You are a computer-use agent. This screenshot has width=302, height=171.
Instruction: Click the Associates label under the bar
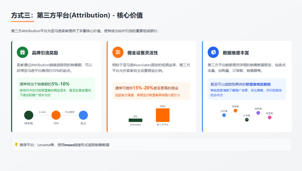135,125
